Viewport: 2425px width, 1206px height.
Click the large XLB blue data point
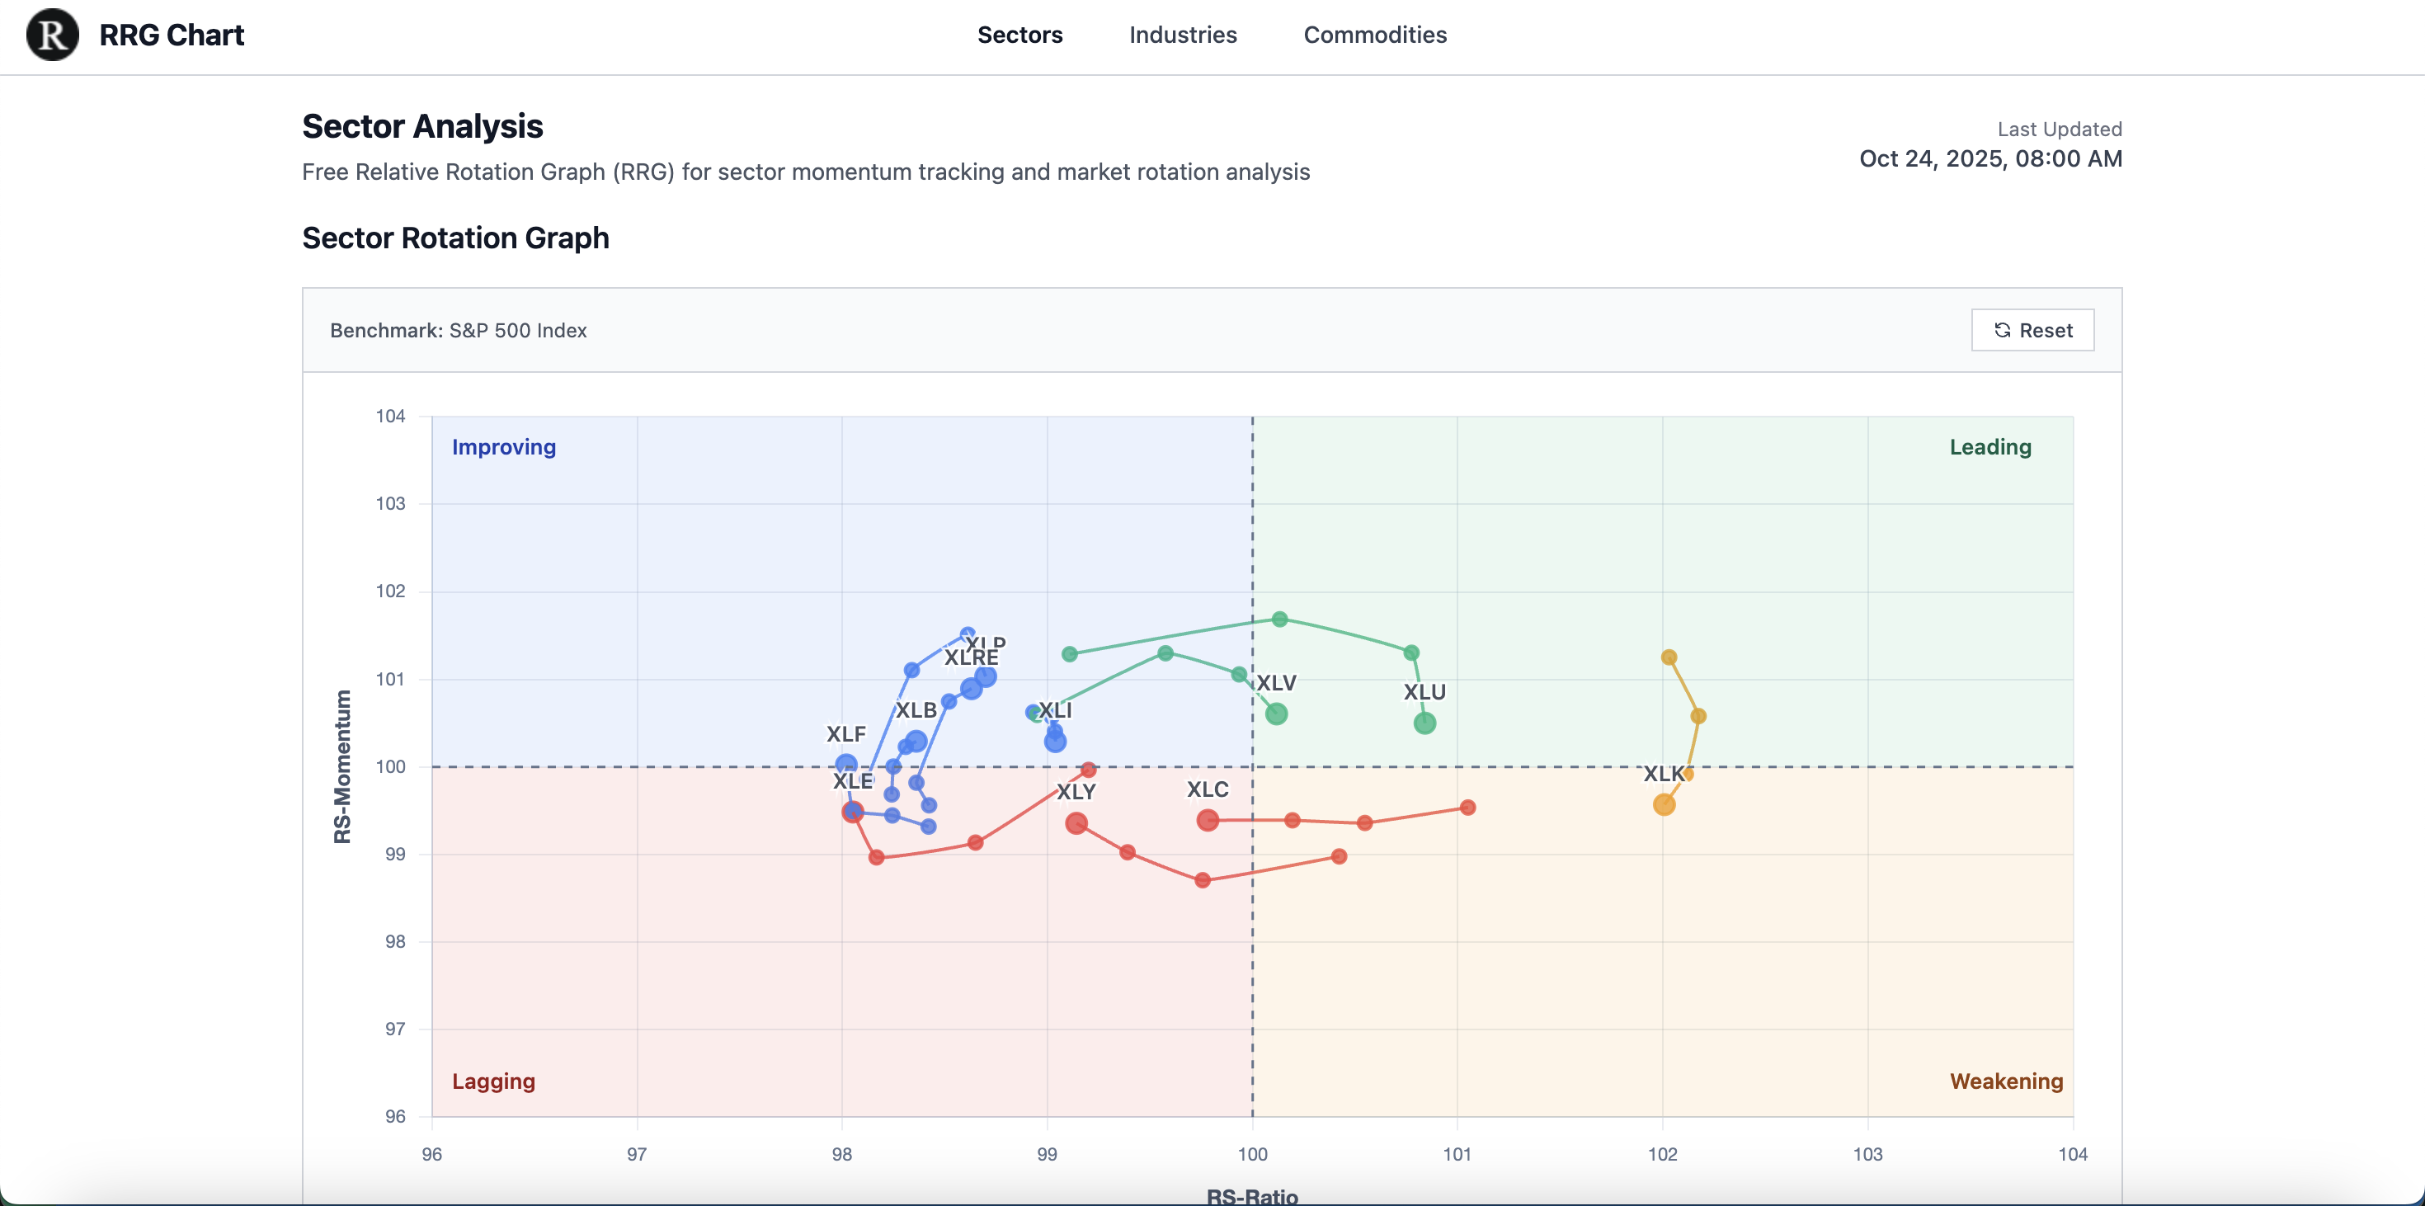(x=916, y=741)
